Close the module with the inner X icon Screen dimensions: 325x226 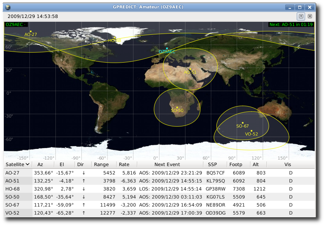(x=310, y=16)
